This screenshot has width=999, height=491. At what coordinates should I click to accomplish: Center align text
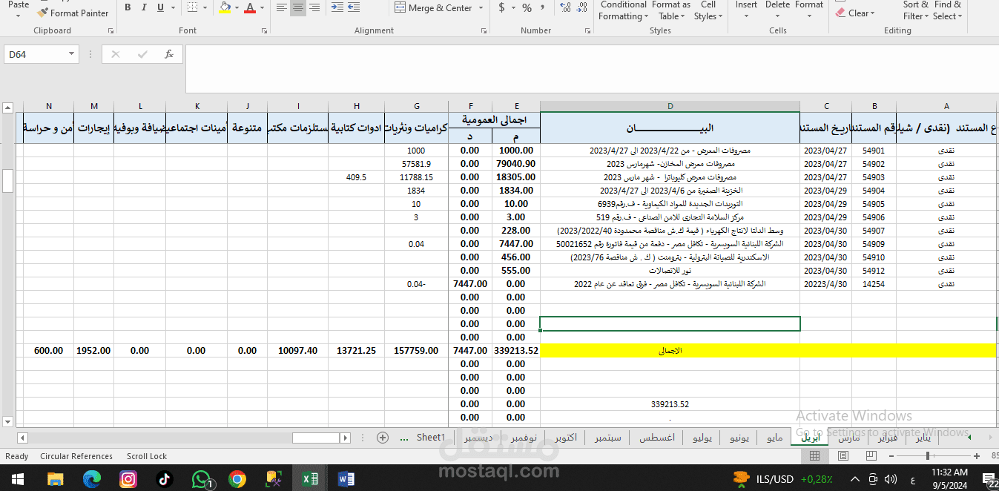click(x=298, y=8)
